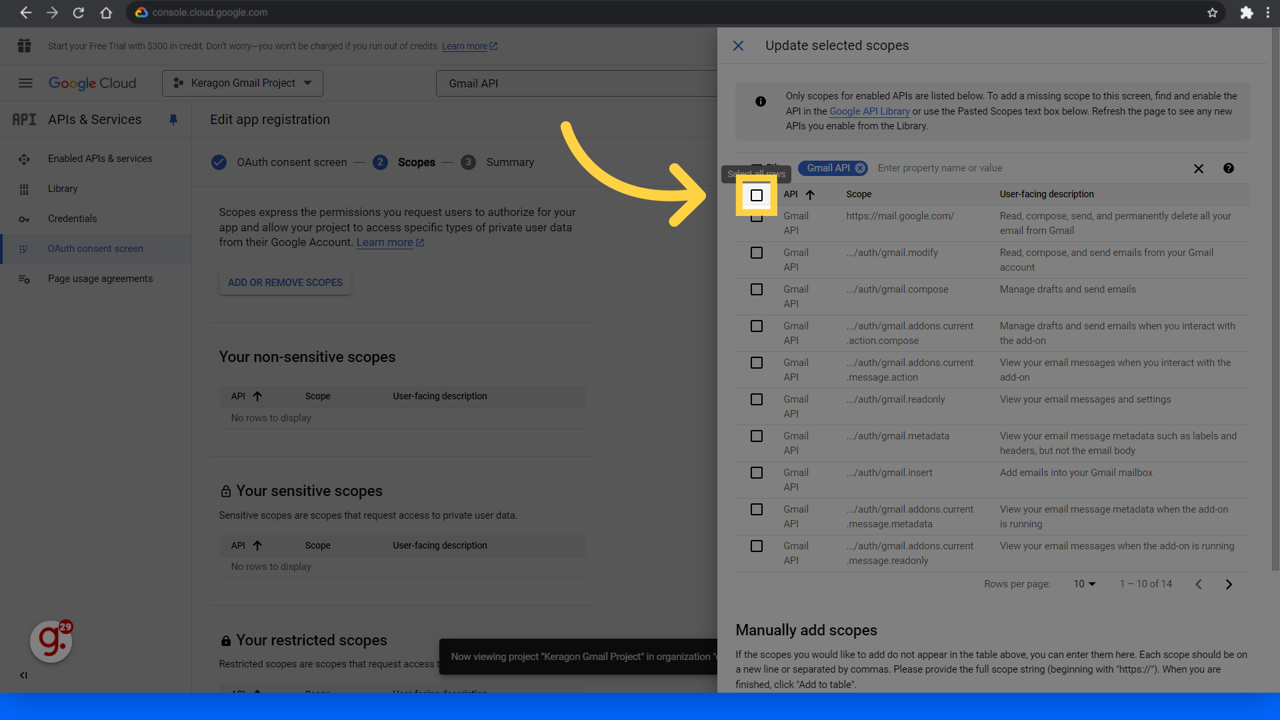
Task: Check the gmail.compose scope checkbox
Action: (x=757, y=289)
